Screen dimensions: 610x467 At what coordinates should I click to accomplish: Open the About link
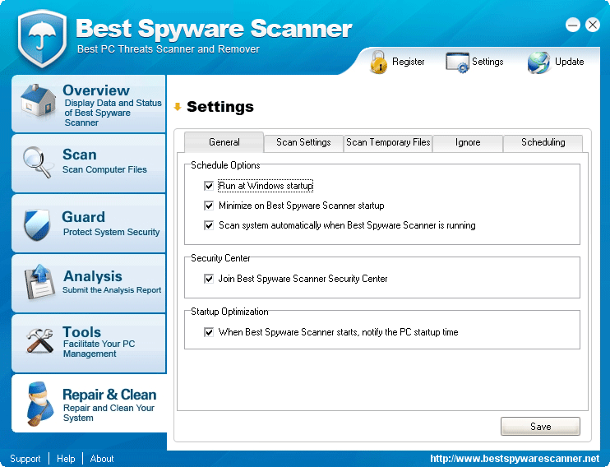pyautogui.click(x=102, y=459)
